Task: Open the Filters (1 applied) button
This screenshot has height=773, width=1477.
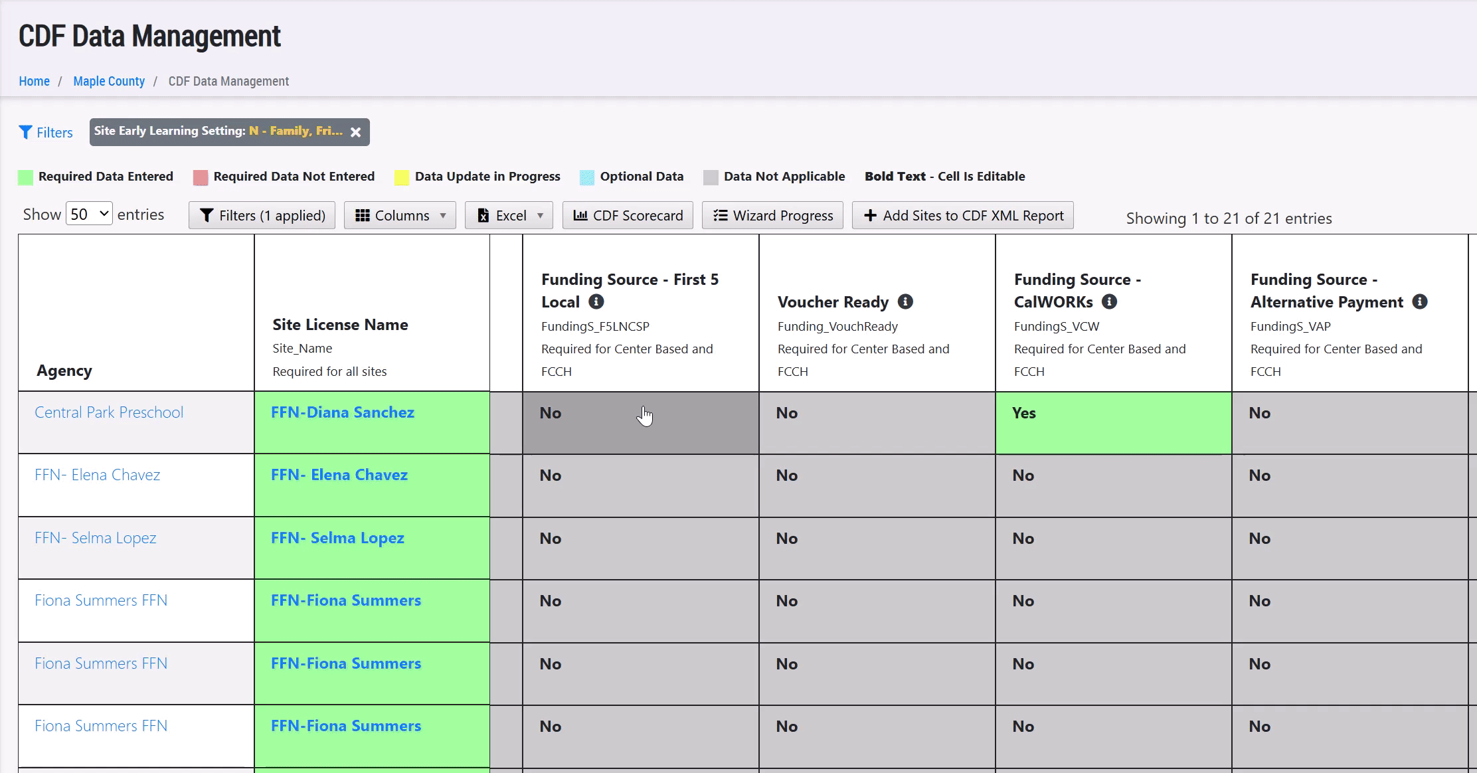Action: [262, 215]
